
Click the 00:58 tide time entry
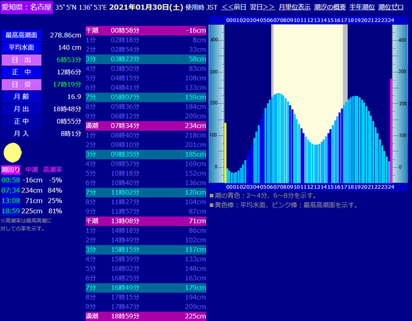click(11, 180)
